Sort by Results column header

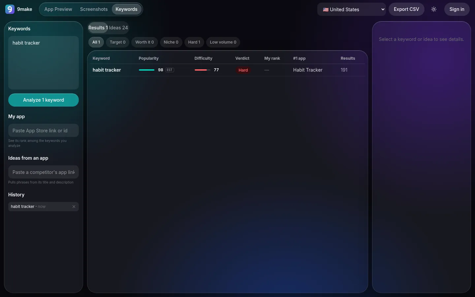(348, 58)
